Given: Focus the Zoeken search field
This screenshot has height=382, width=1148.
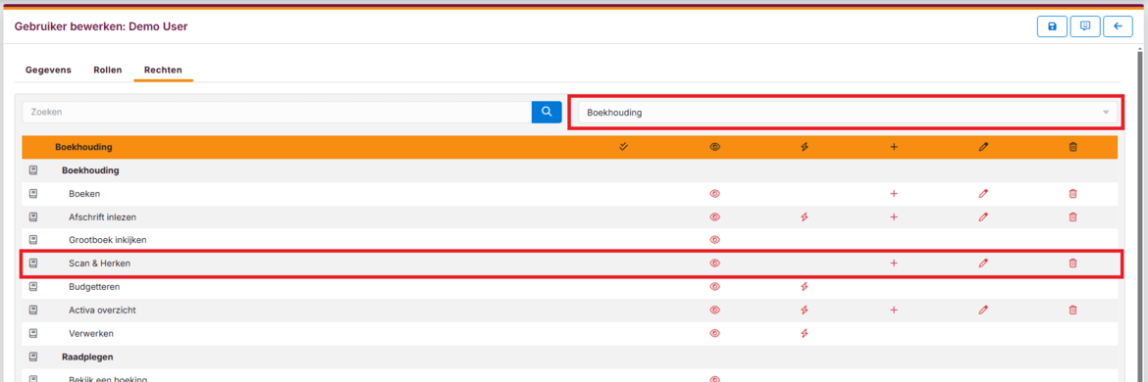Looking at the screenshot, I should tap(277, 112).
